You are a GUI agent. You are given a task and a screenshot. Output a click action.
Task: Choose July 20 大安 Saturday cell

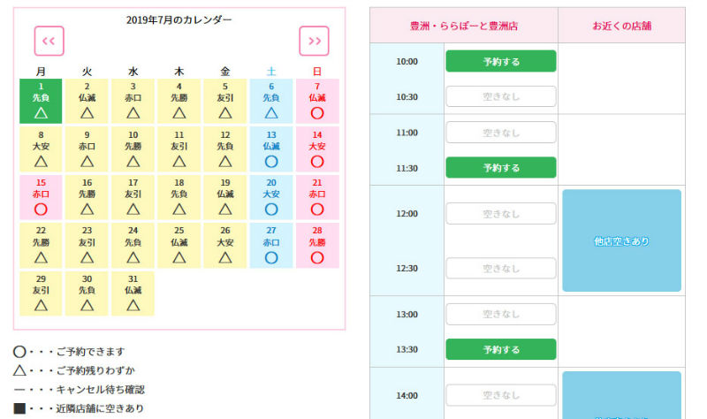coord(271,197)
